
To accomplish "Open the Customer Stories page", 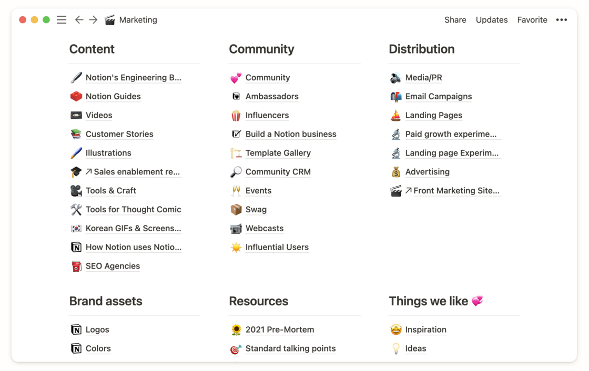I will [x=119, y=134].
